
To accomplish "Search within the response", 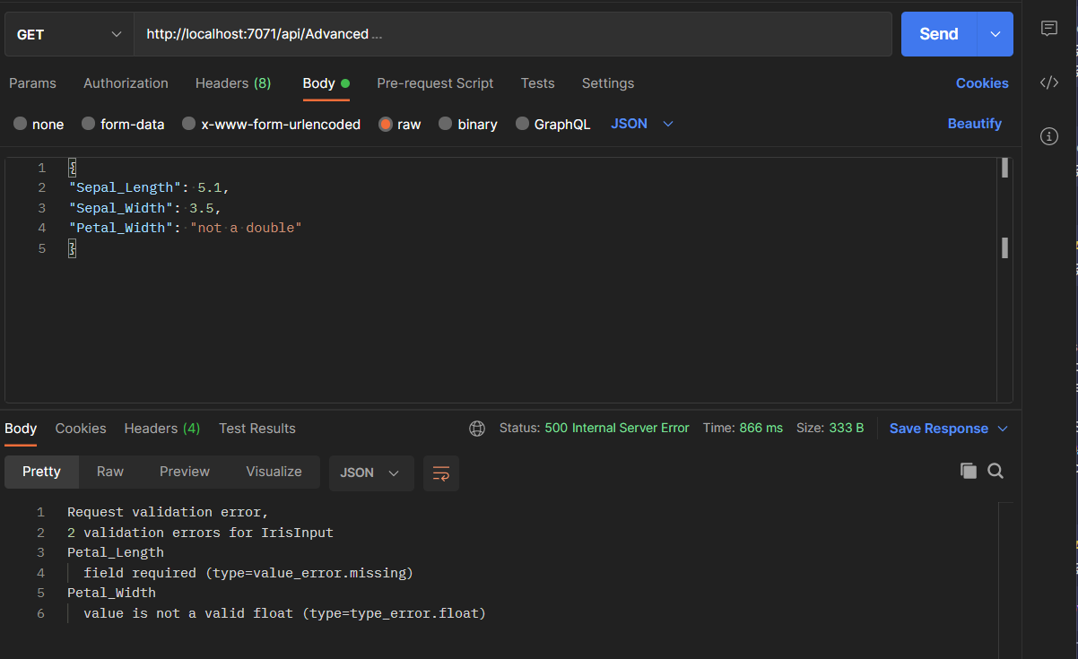I will coord(995,470).
